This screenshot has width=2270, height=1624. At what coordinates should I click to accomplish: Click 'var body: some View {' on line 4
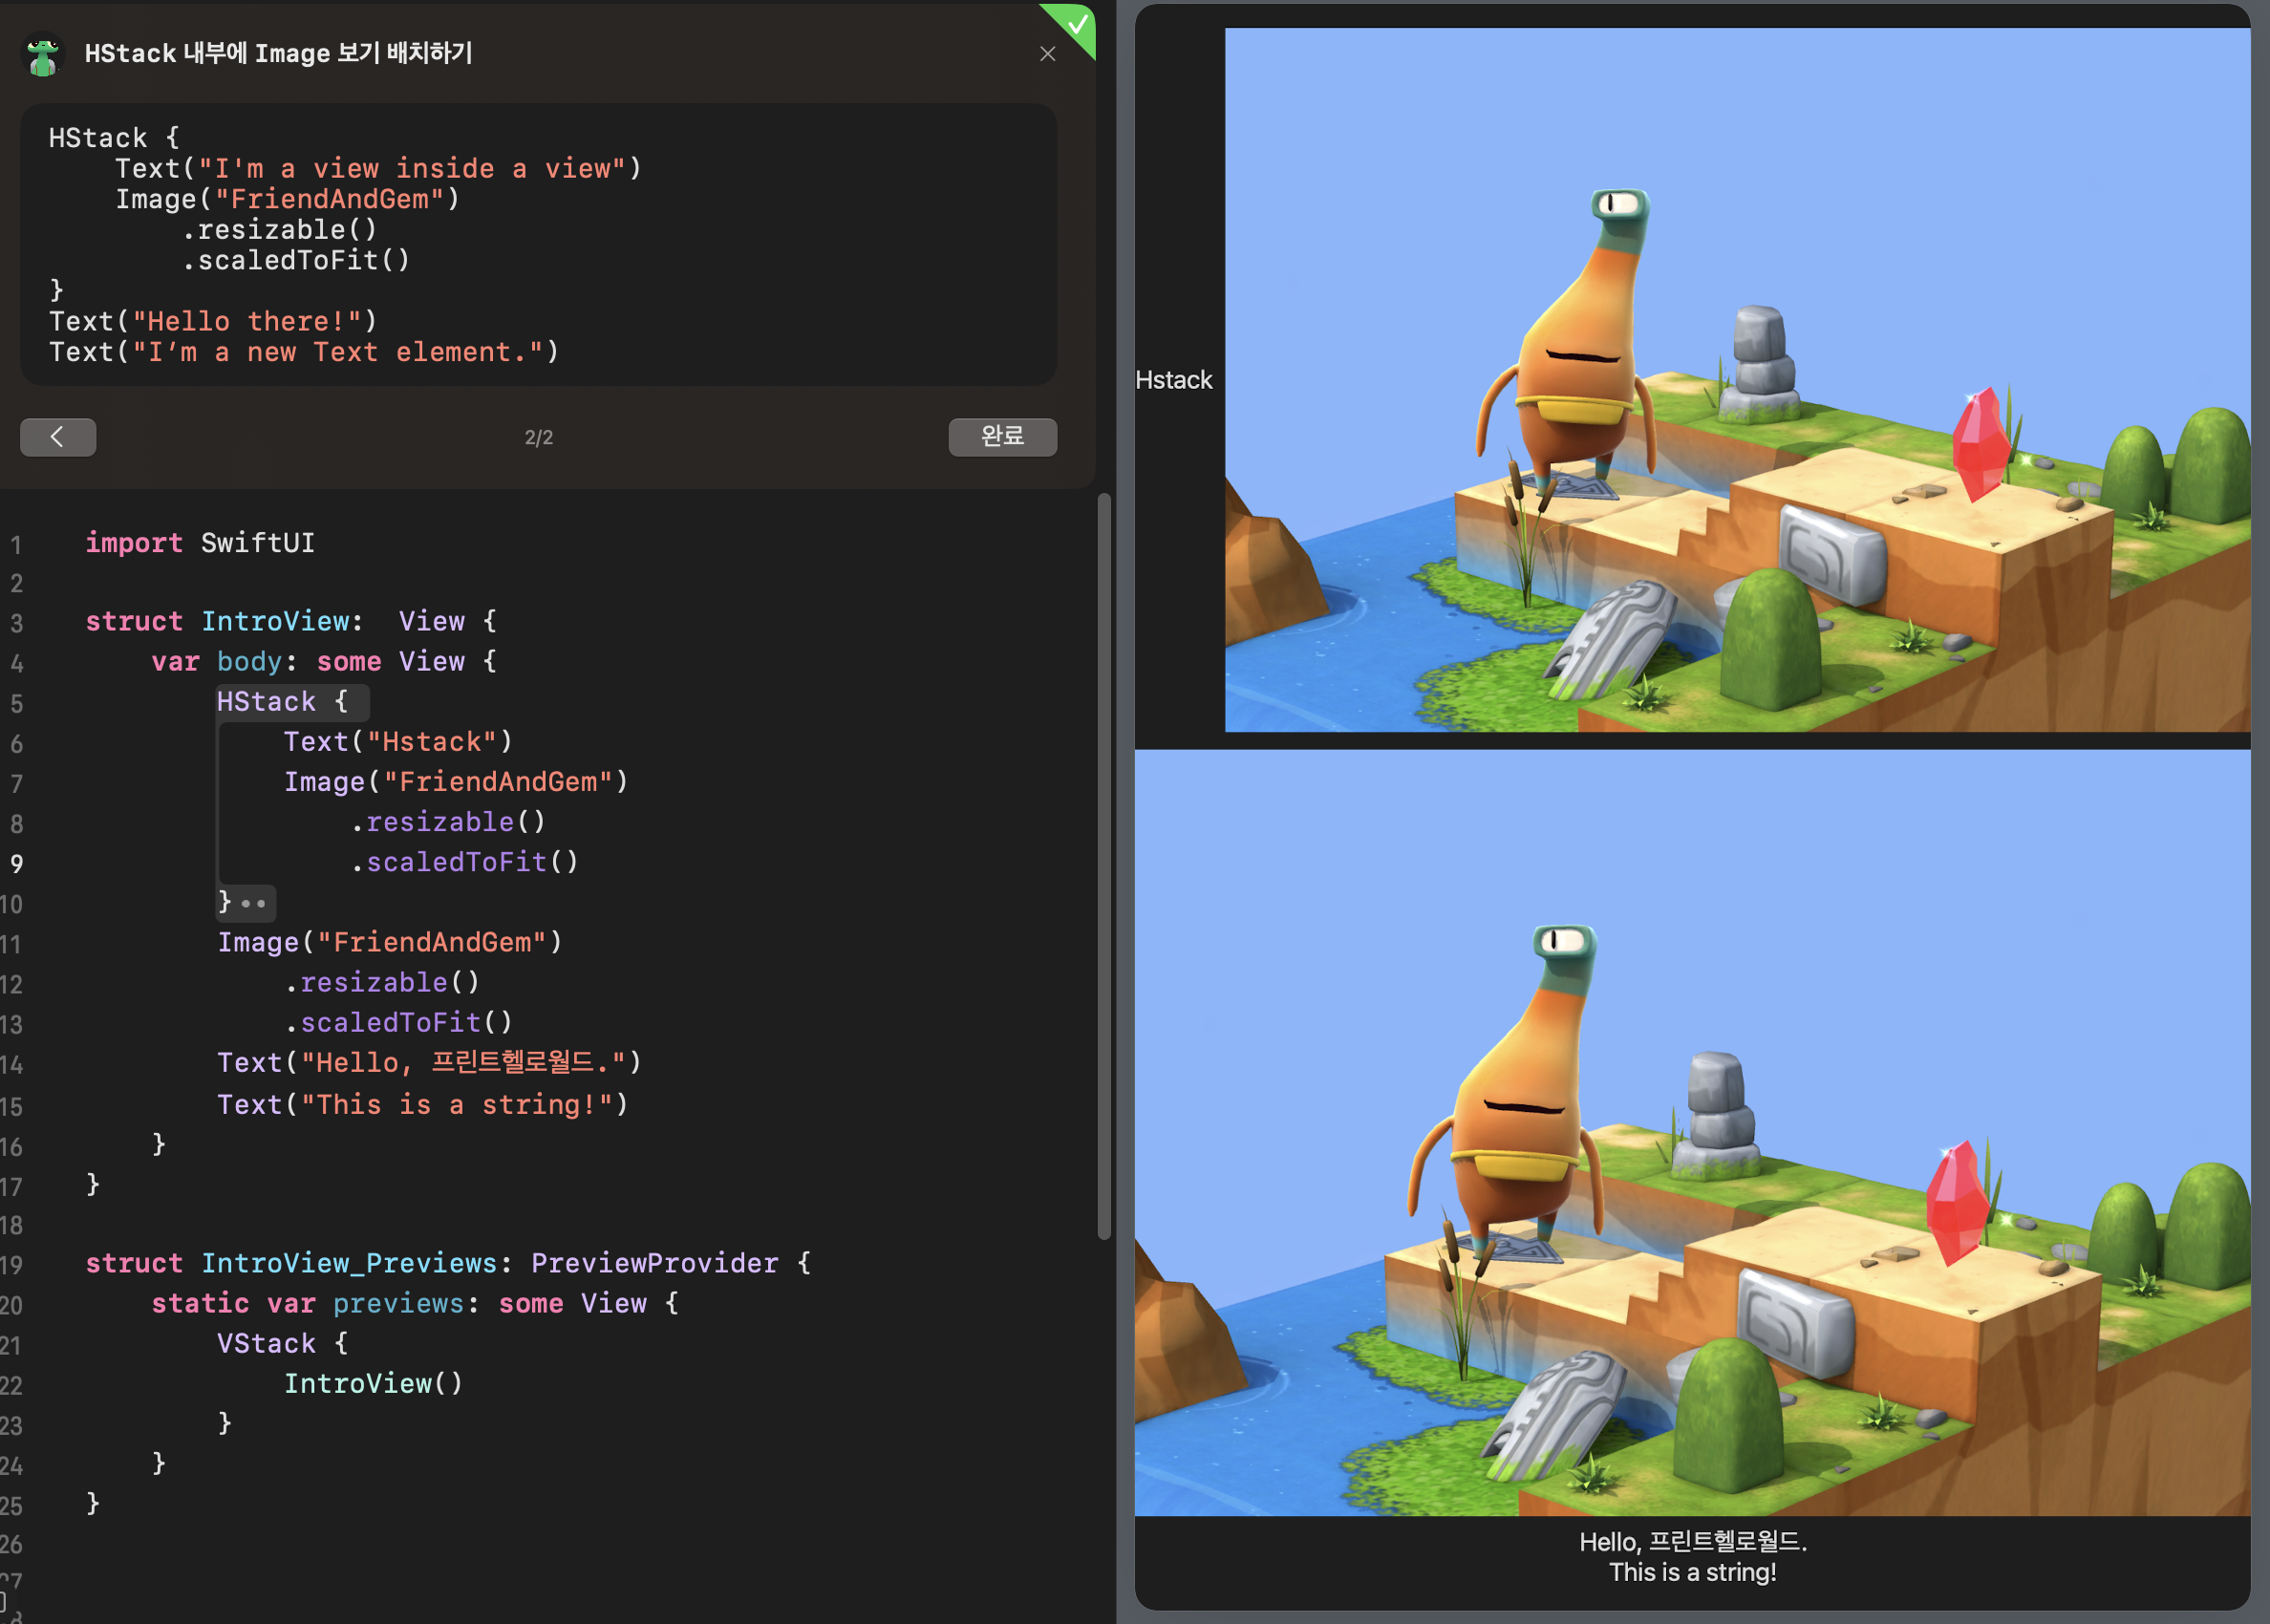[x=324, y=662]
